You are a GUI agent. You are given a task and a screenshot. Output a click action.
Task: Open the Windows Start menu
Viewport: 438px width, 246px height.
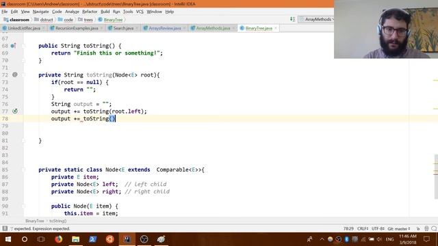click(8, 239)
